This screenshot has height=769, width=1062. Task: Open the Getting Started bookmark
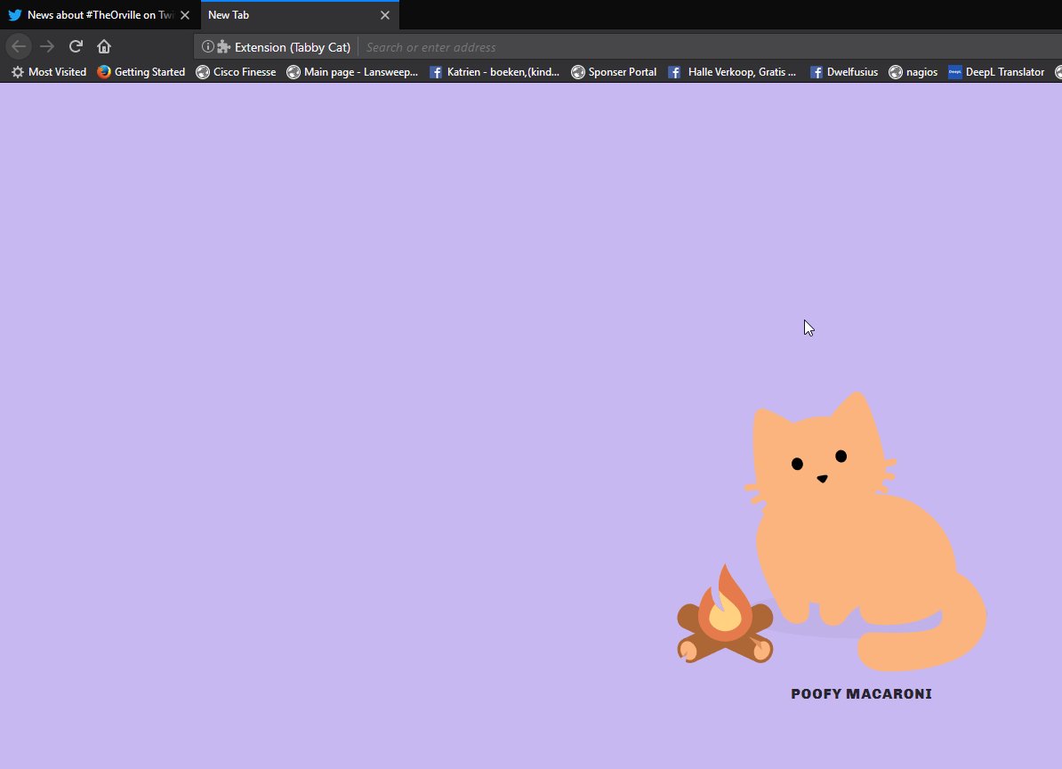pos(141,72)
